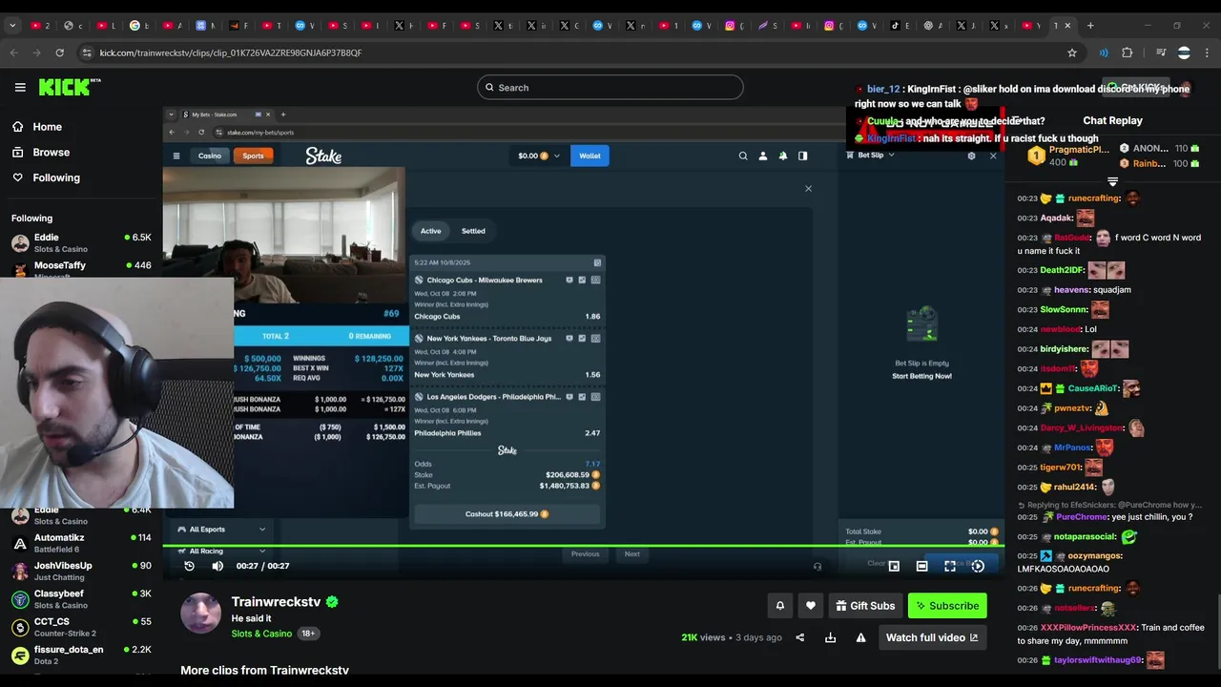The image size is (1221, 687).
Task: Expand All Racing dropdown in Stake video
Action: coord(221,551)
